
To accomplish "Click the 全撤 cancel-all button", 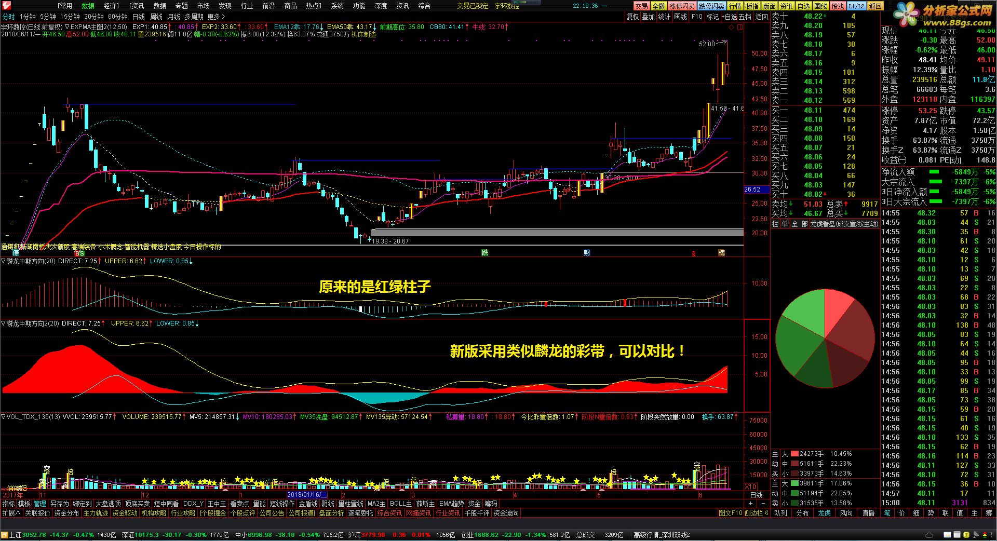I will pyautogui.click(x=658, y=6).
